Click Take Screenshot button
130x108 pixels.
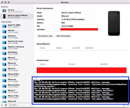(x=63, y=36)
